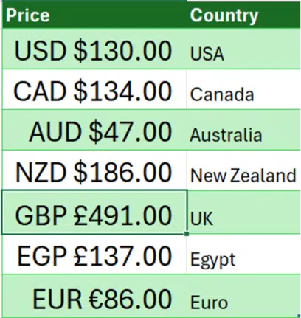Click the empty area right of Canada
Image resolution: width=301 pixels, height=318 pixels.
(277, 89)
